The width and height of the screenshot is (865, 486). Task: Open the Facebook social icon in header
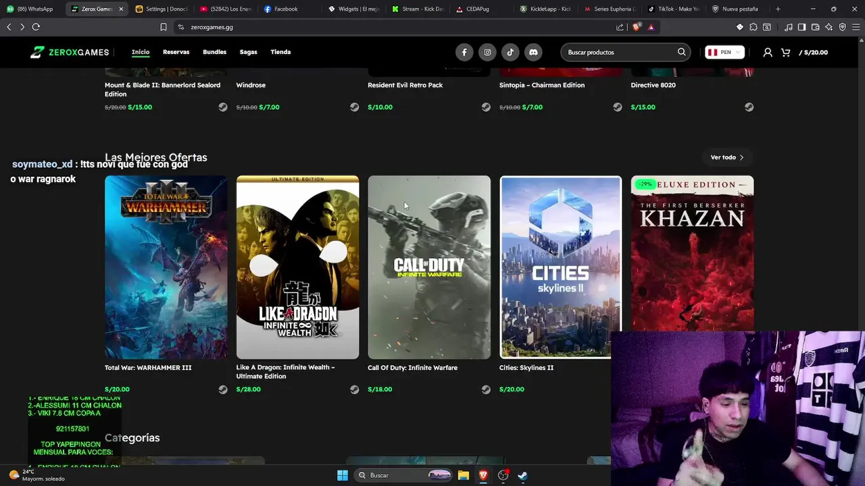[x=464, y=52]
